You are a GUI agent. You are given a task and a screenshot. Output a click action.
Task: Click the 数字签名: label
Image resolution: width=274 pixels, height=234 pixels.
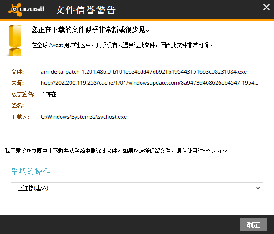[x=23, y=94]
